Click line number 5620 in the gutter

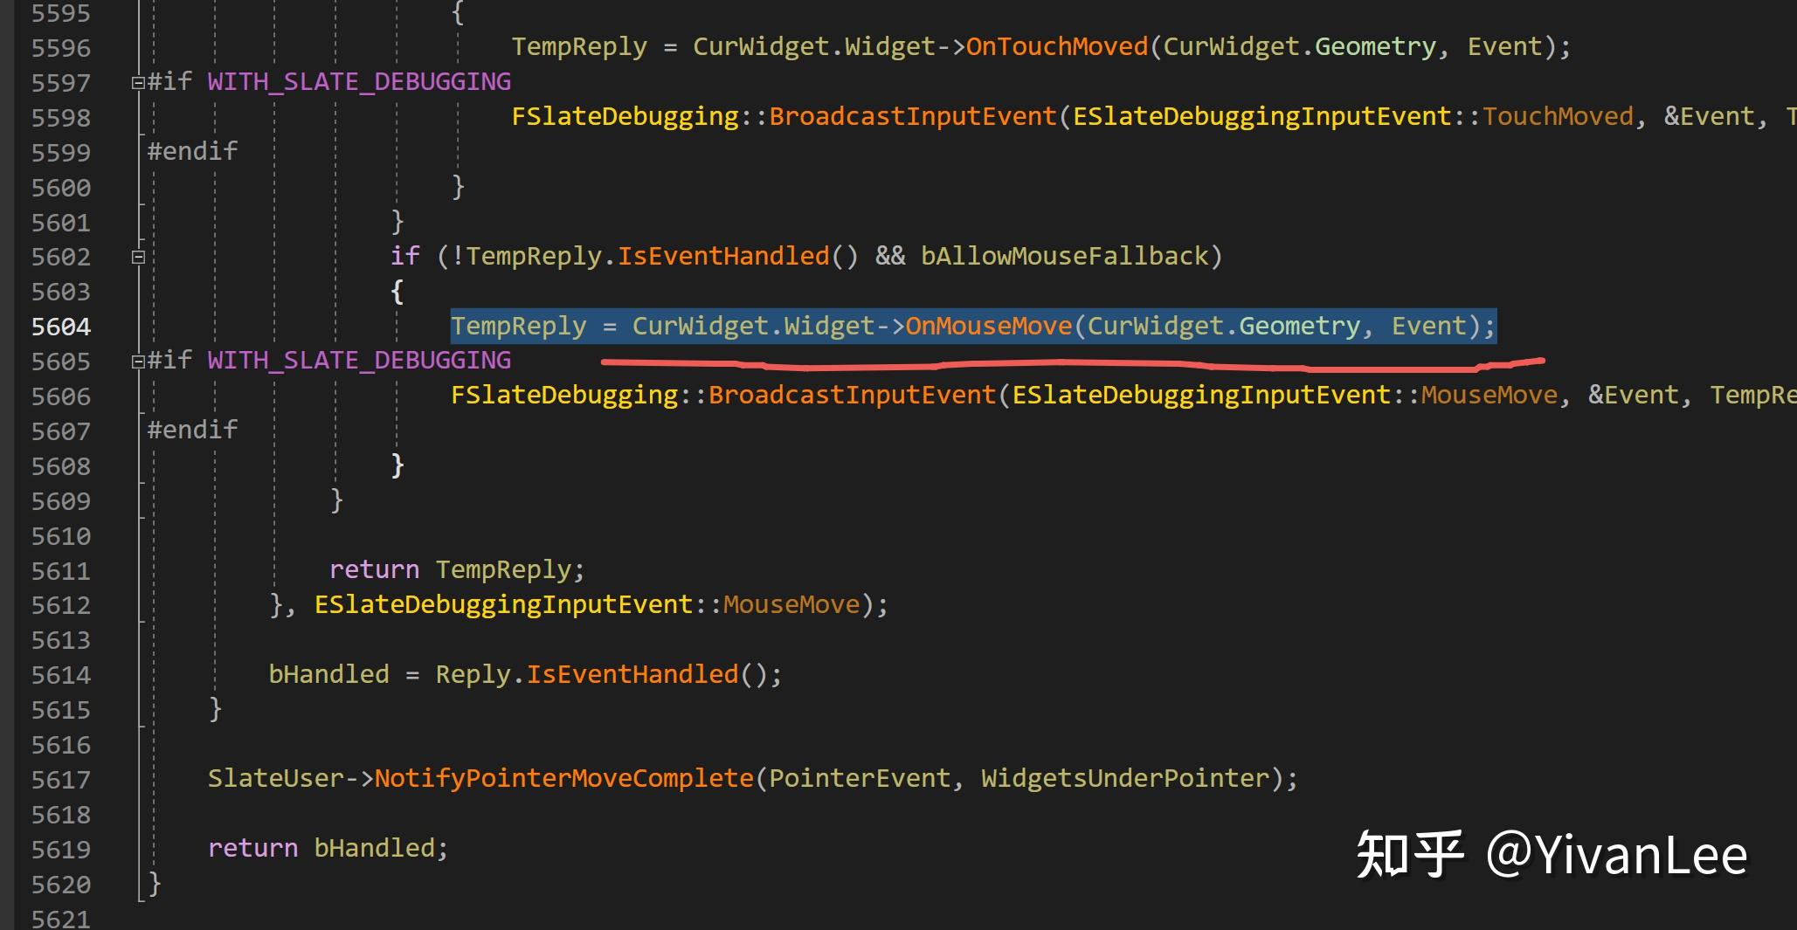[x=61, y=885]
